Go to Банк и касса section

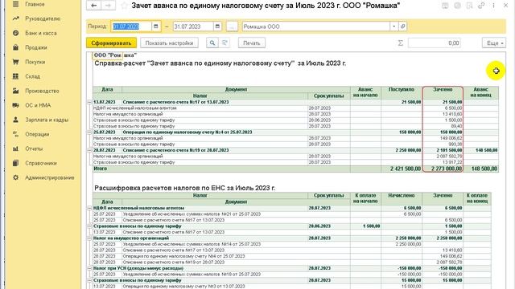(x=41, y=33)
